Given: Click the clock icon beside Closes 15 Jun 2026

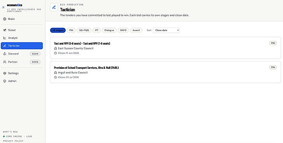Looking at the screenshot, I should point(56,53).
